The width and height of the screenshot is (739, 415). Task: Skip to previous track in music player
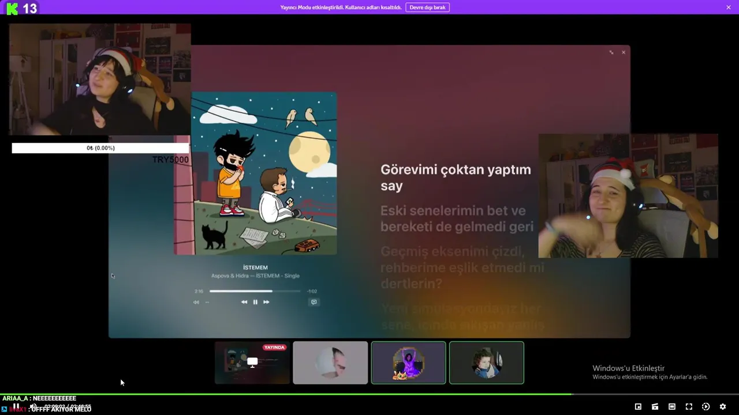(x=244, y=302)
